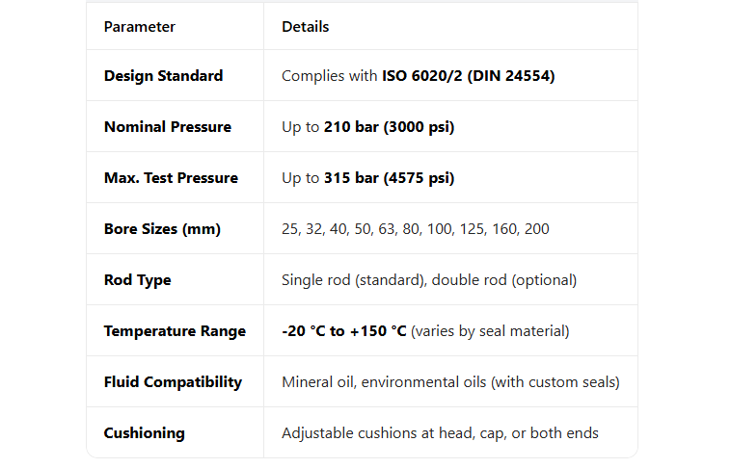Click the bold ISO 6020/2 (DIN 24554) text
Viewport: 731px width, 468px height.
pos(468,76)
